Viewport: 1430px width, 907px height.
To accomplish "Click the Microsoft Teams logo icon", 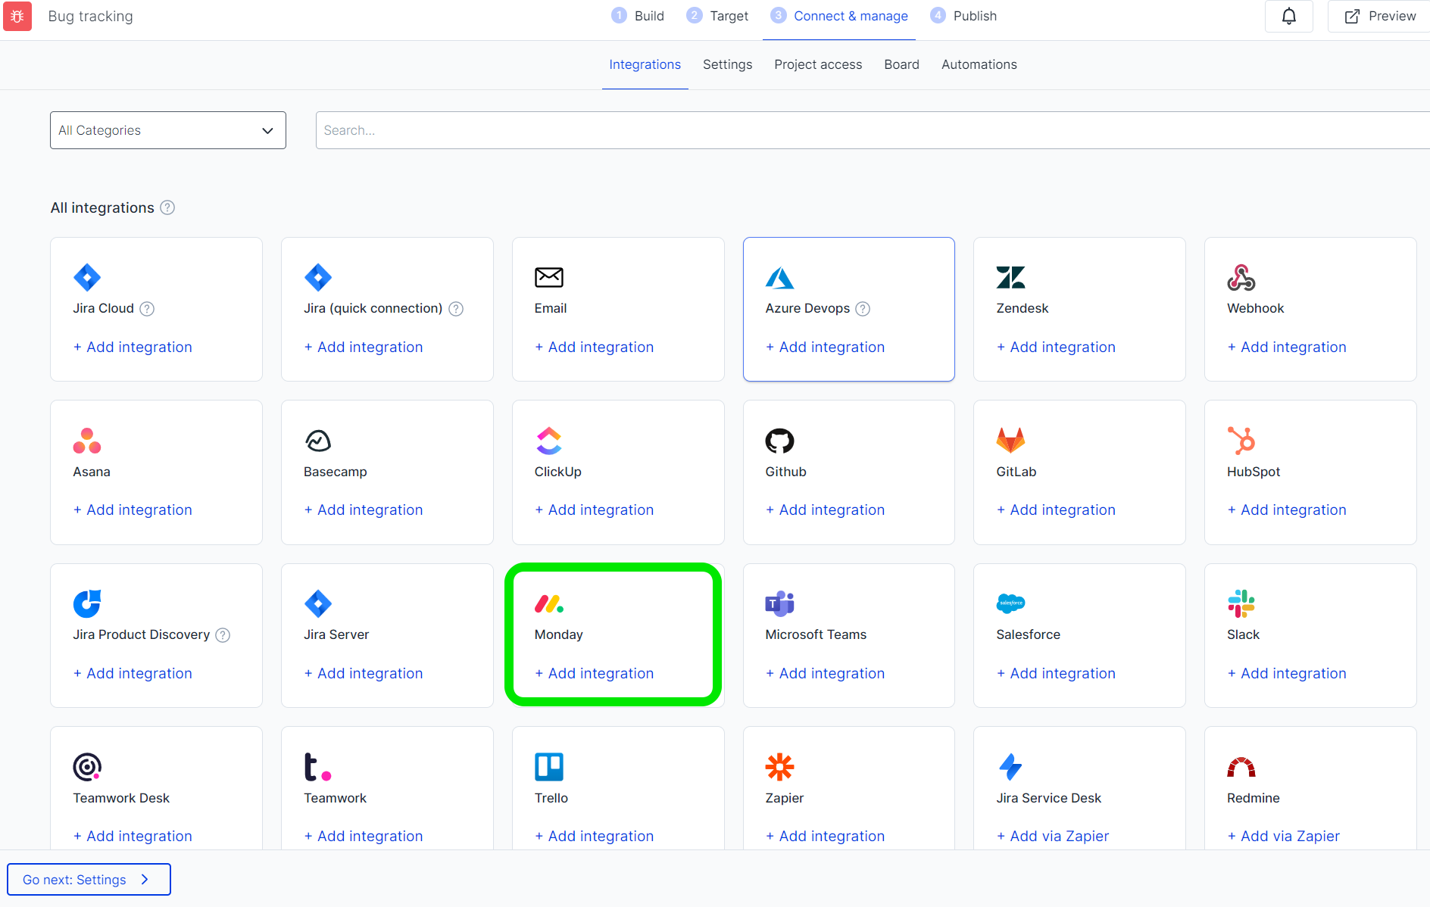I will coord(779,603).
